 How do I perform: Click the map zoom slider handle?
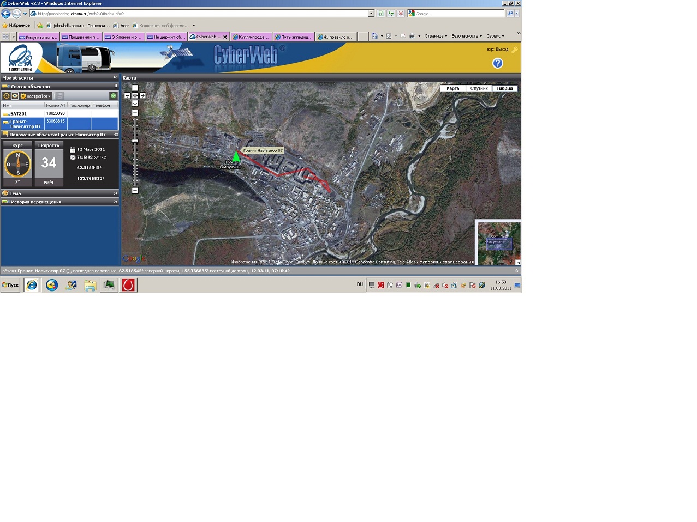click(135, 141)
